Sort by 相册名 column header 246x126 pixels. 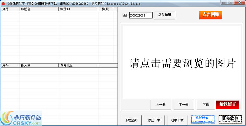[39, 9]
